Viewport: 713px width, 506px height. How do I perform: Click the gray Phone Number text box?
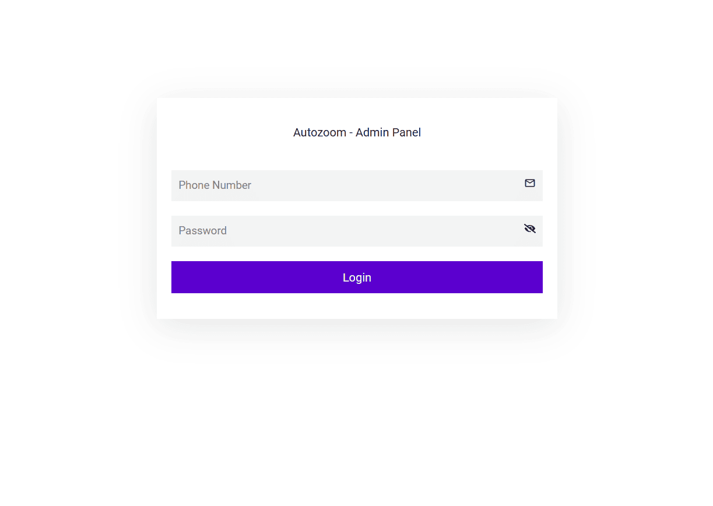[350, 185]
